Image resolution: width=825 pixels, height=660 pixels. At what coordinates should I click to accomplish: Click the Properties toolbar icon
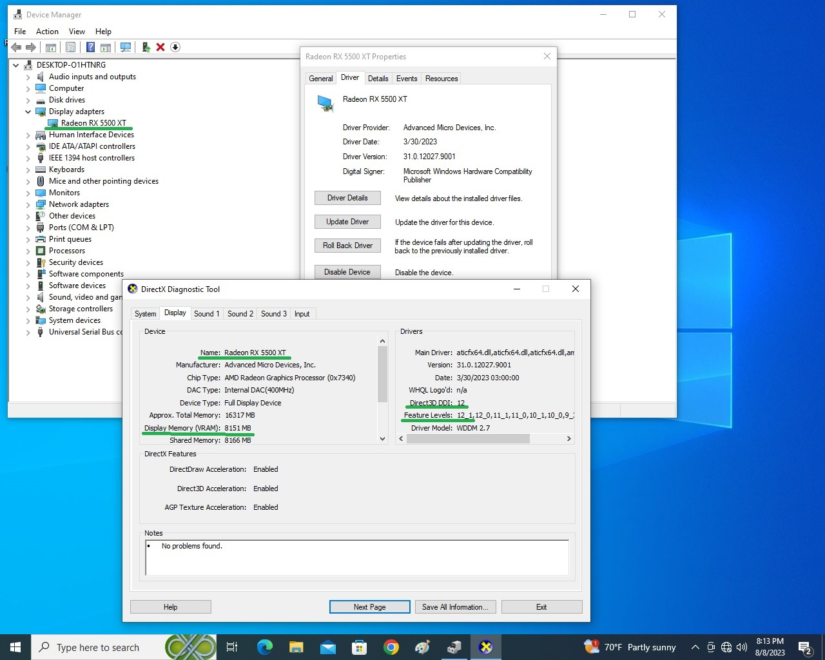70,47
